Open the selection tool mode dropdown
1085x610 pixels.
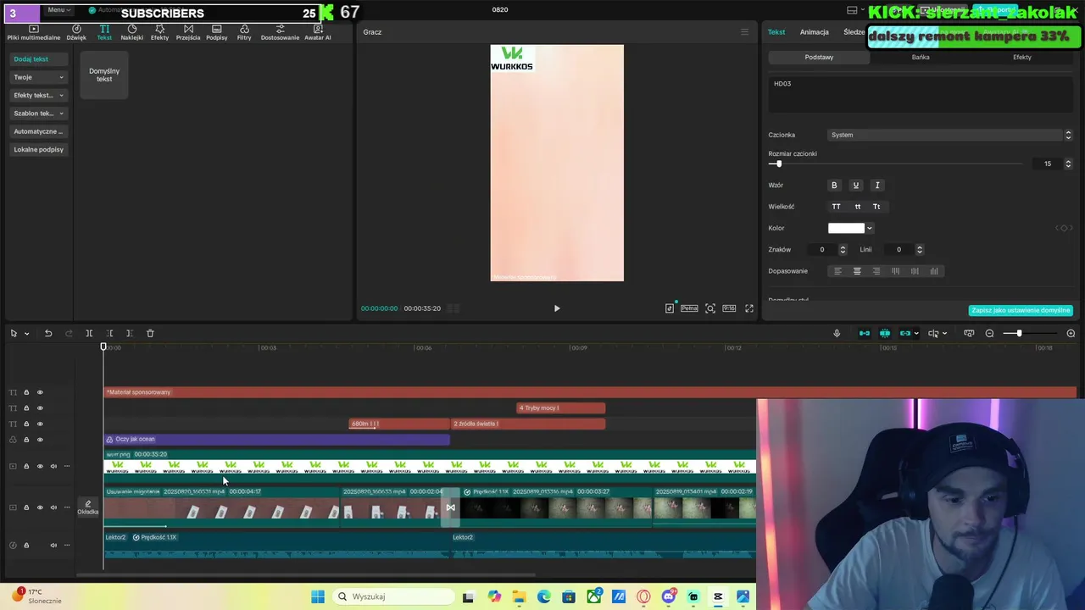(x=26, y=334)
